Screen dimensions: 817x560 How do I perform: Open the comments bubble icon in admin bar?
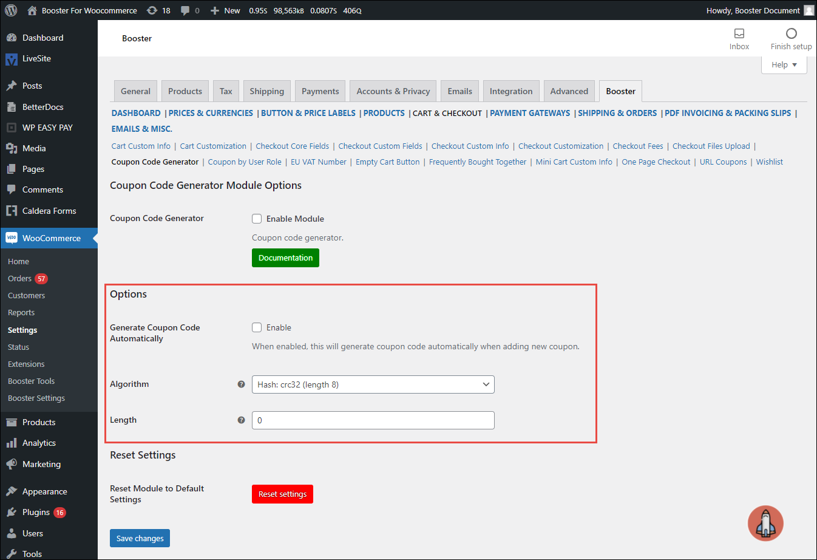pos(185,10)
